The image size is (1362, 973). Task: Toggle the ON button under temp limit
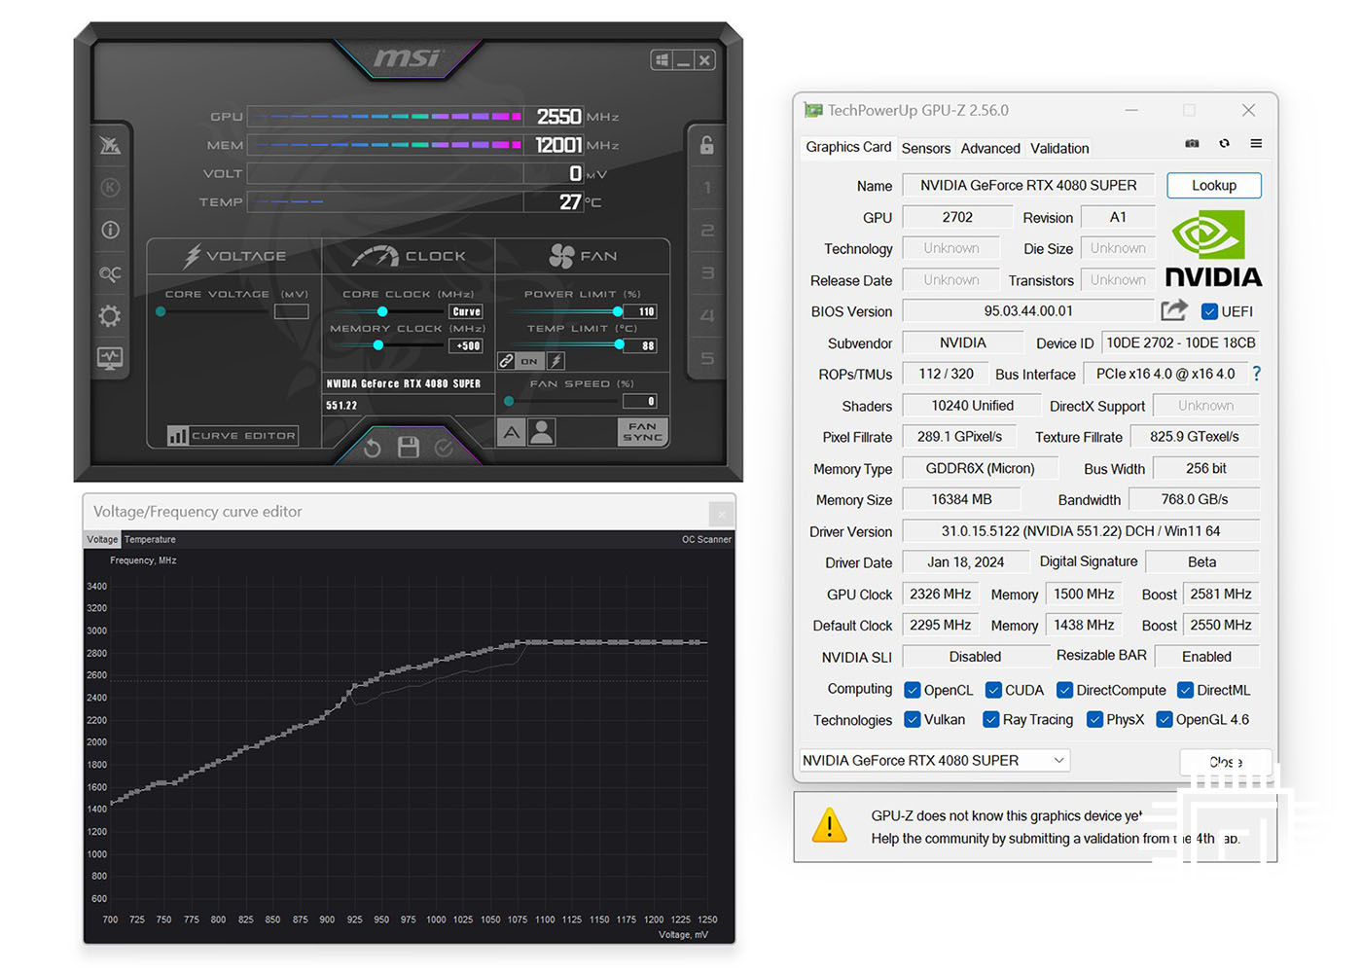[529, 361]
